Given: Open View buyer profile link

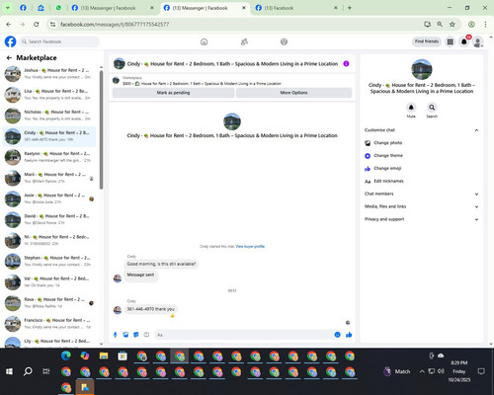Looking at the screenshot, I should click(250, 246).
